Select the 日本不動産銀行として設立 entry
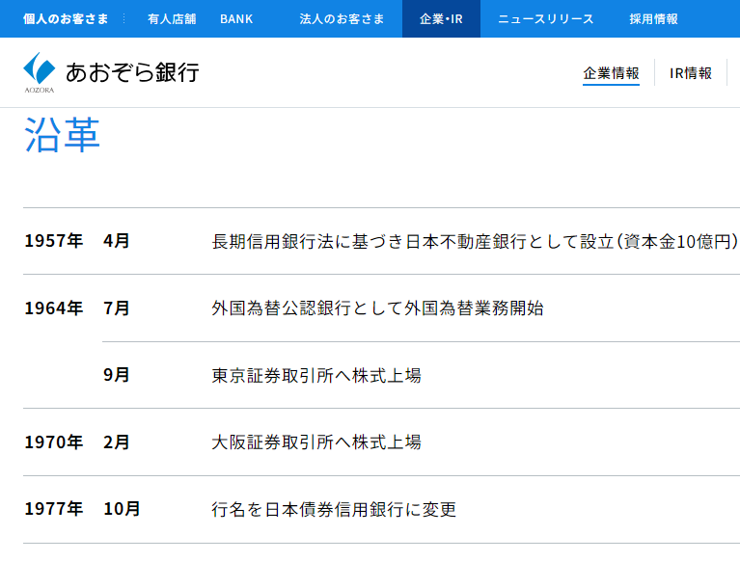Image resolution: width=740 pixels, height=562 pixels. tap(475, 241)
